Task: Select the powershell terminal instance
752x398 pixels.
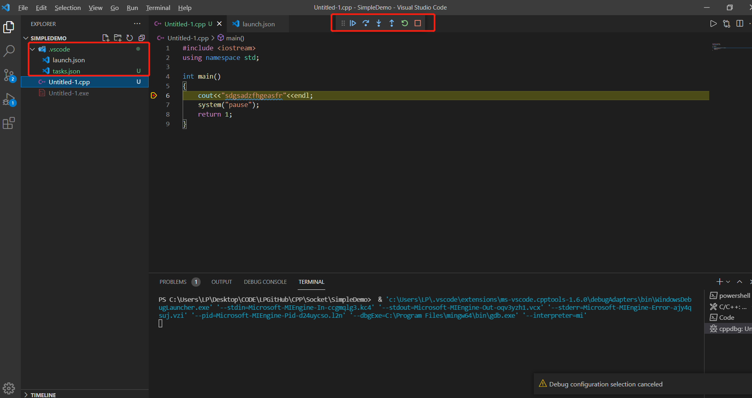Action: pyautogui.click(x=730, y=295)
